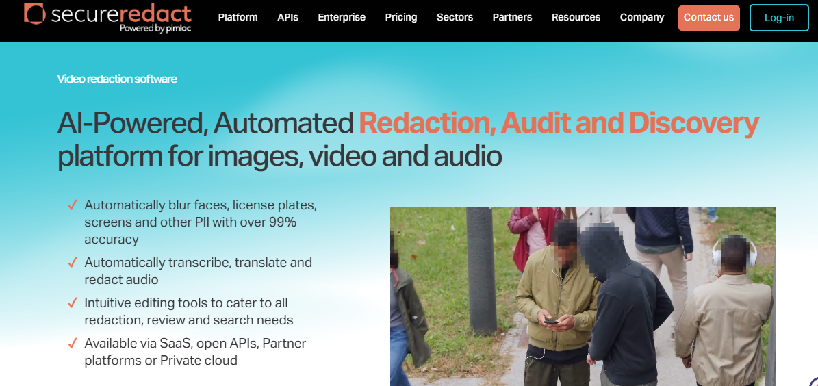Image resolution: width=818 pixels, height=386 pixels.
Task: Click 'Automatically transcribe, translate and redact audio' bullet
Action: 199,271
